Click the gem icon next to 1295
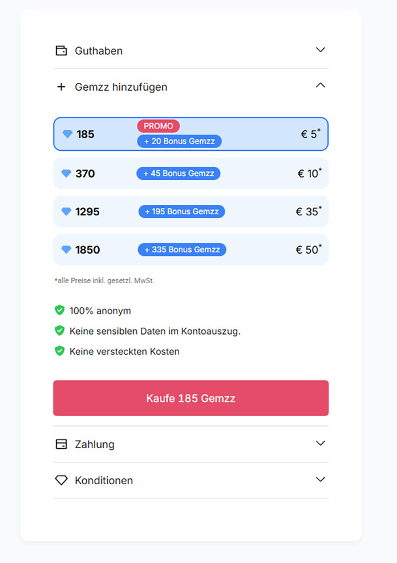Screen dimensions: 397x563 coord(66,212)
